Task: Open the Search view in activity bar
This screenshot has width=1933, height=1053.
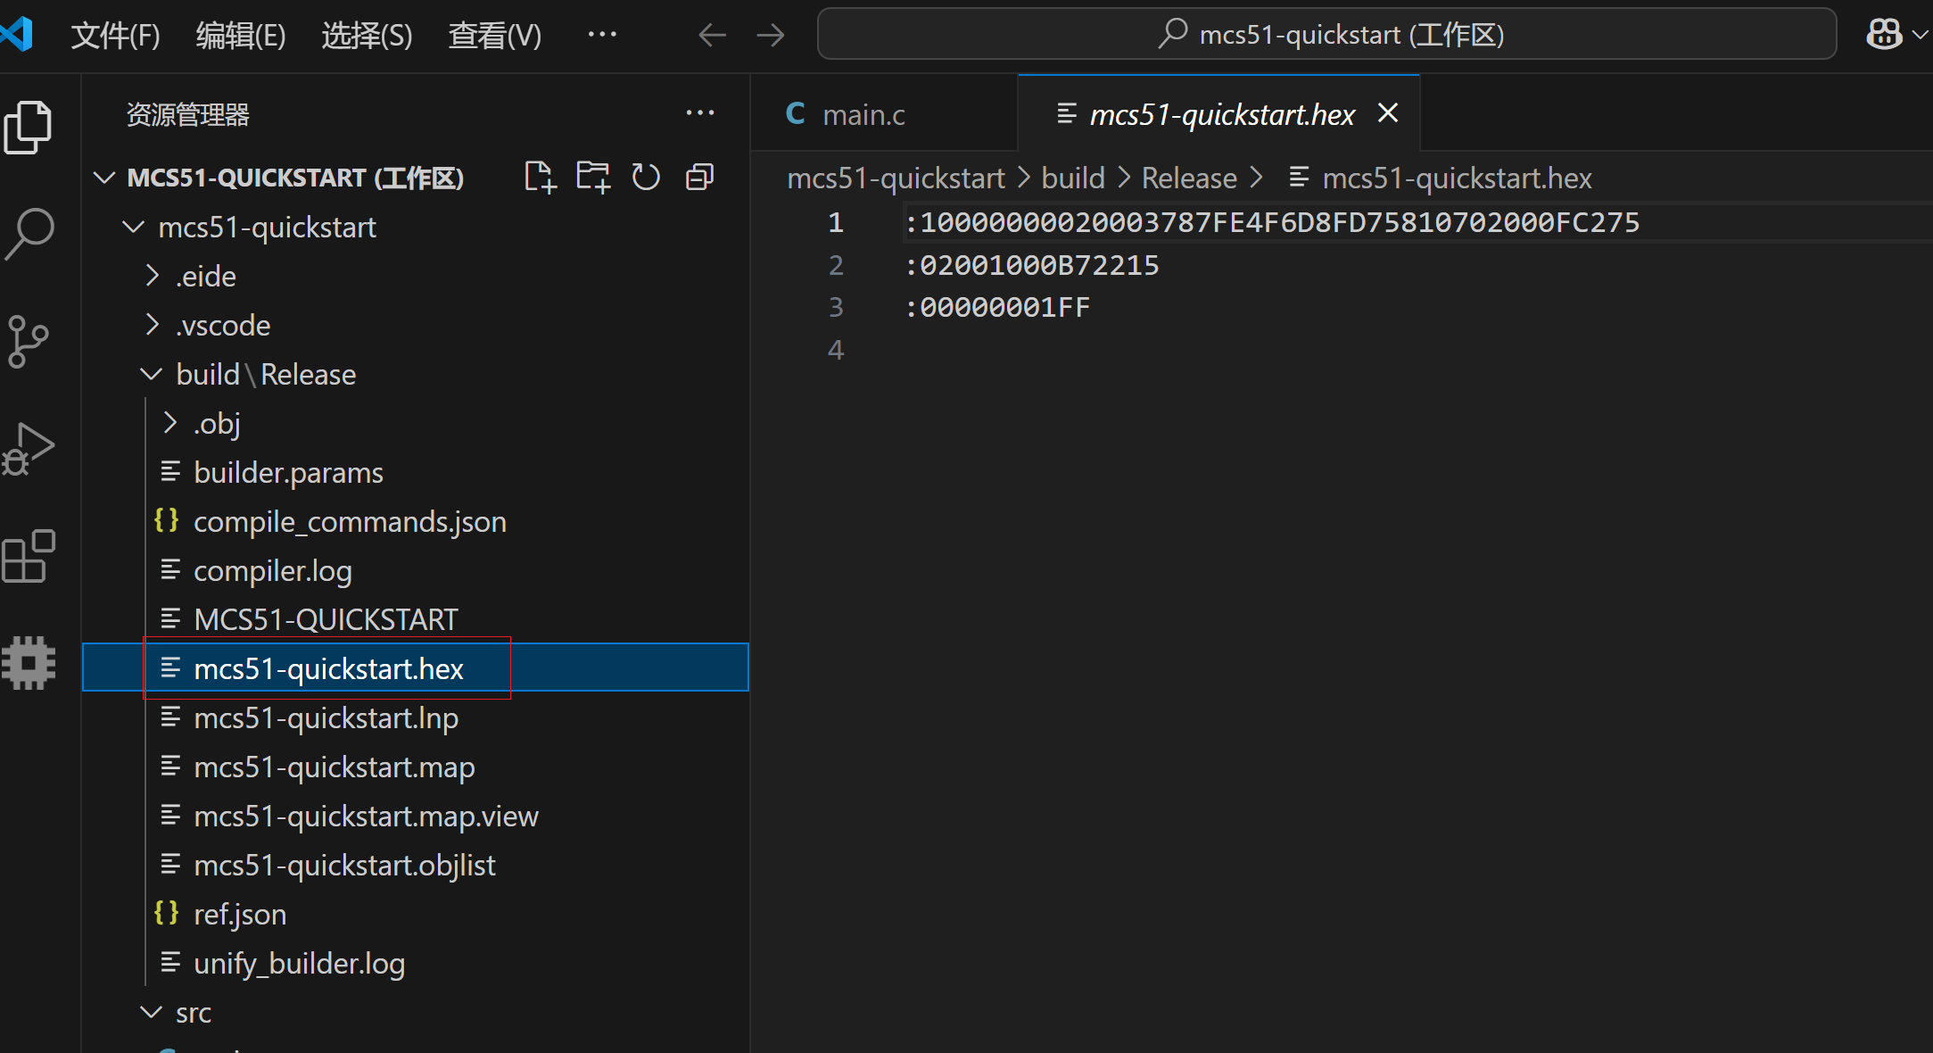Action: coord(29,234)
